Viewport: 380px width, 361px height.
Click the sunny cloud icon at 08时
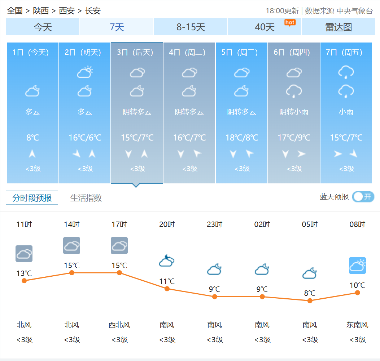click(357, 266)
